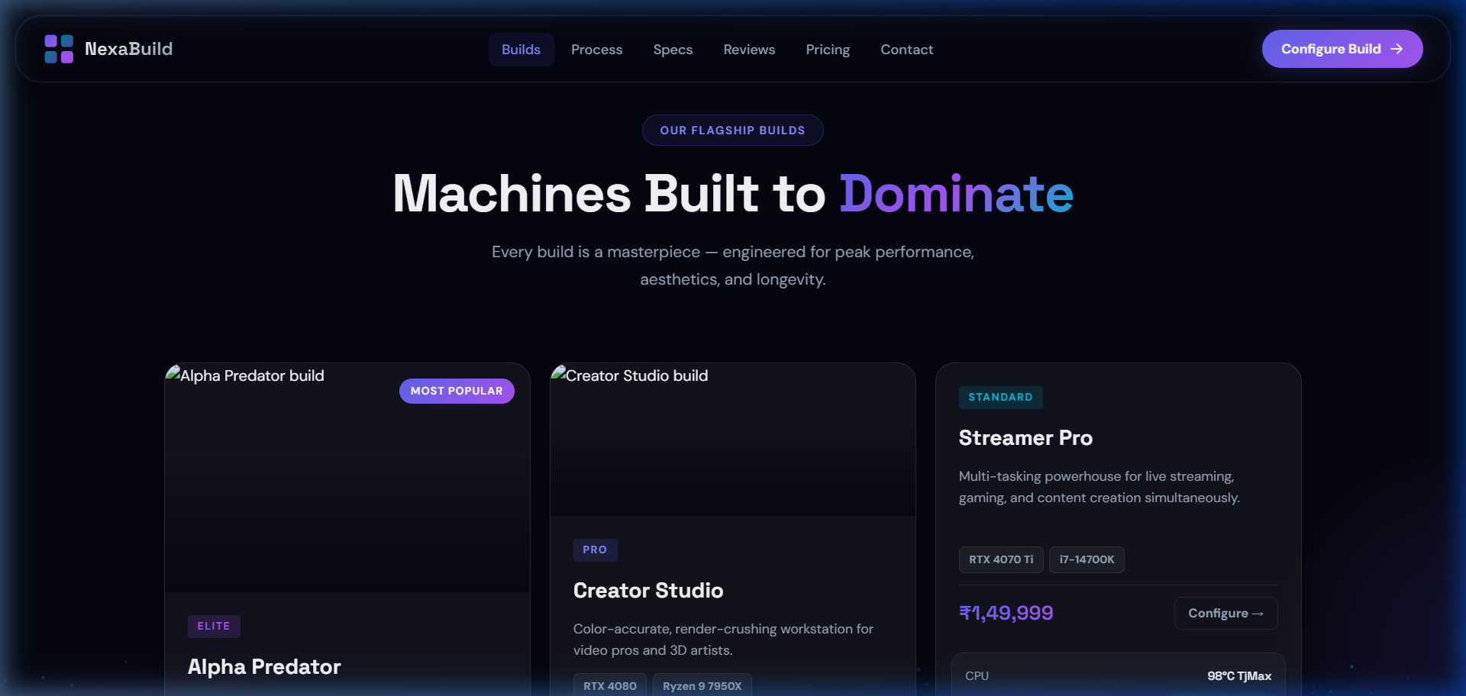Click the ₹1,49,999 price
The height and width of the screenshot is (696, 1466).
[1006, 613]
